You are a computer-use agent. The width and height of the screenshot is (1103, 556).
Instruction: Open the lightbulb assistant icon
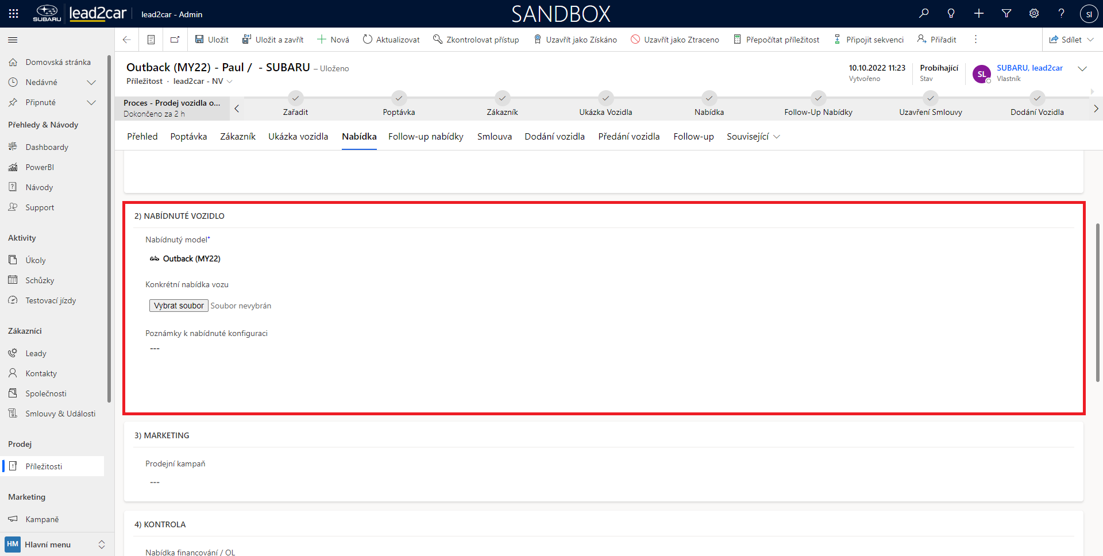(x=951, y=13)
